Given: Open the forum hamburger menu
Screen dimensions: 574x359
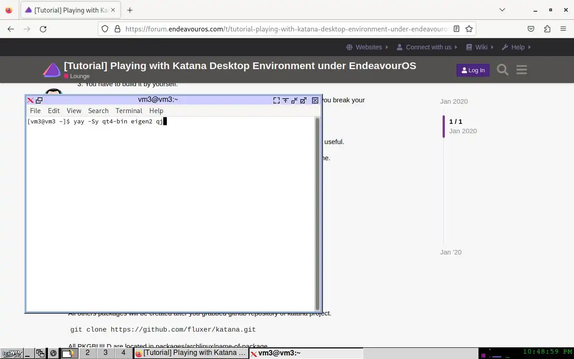Looking at the screenshot, I should point(522,70).
